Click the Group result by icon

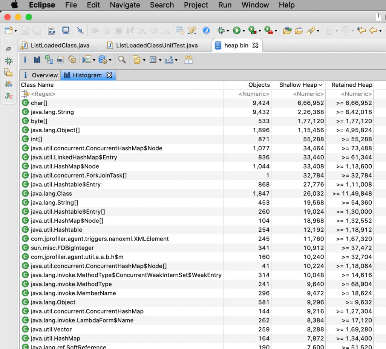coord(137,60)
